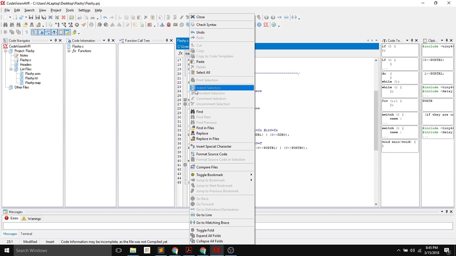
Task: Open File Explorer from the Windows taskbar
Action: [x=133, y=251]
